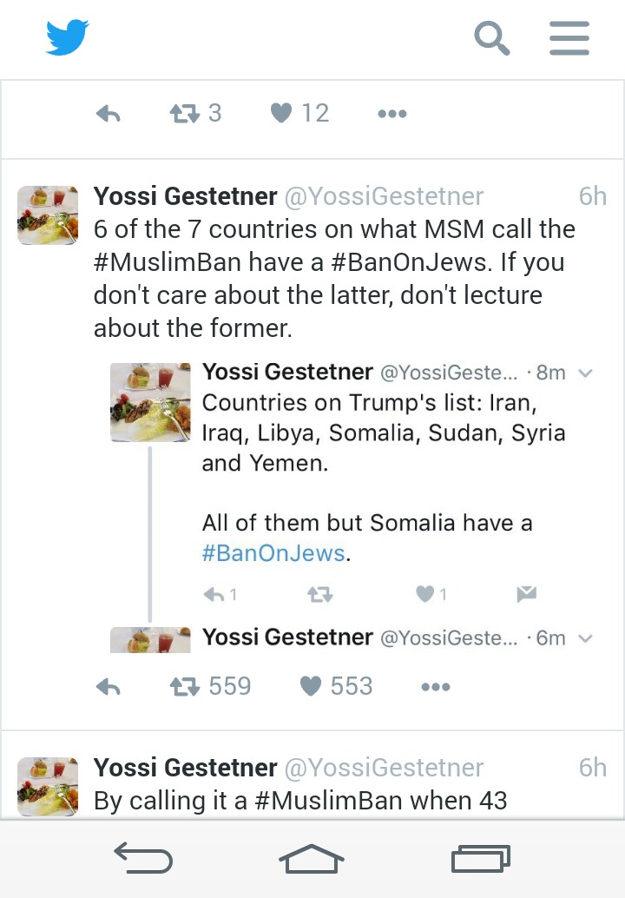625x898 pixels.
Task: Retweet the tweet with 3 retweets
Action: (x=182, y=114)
